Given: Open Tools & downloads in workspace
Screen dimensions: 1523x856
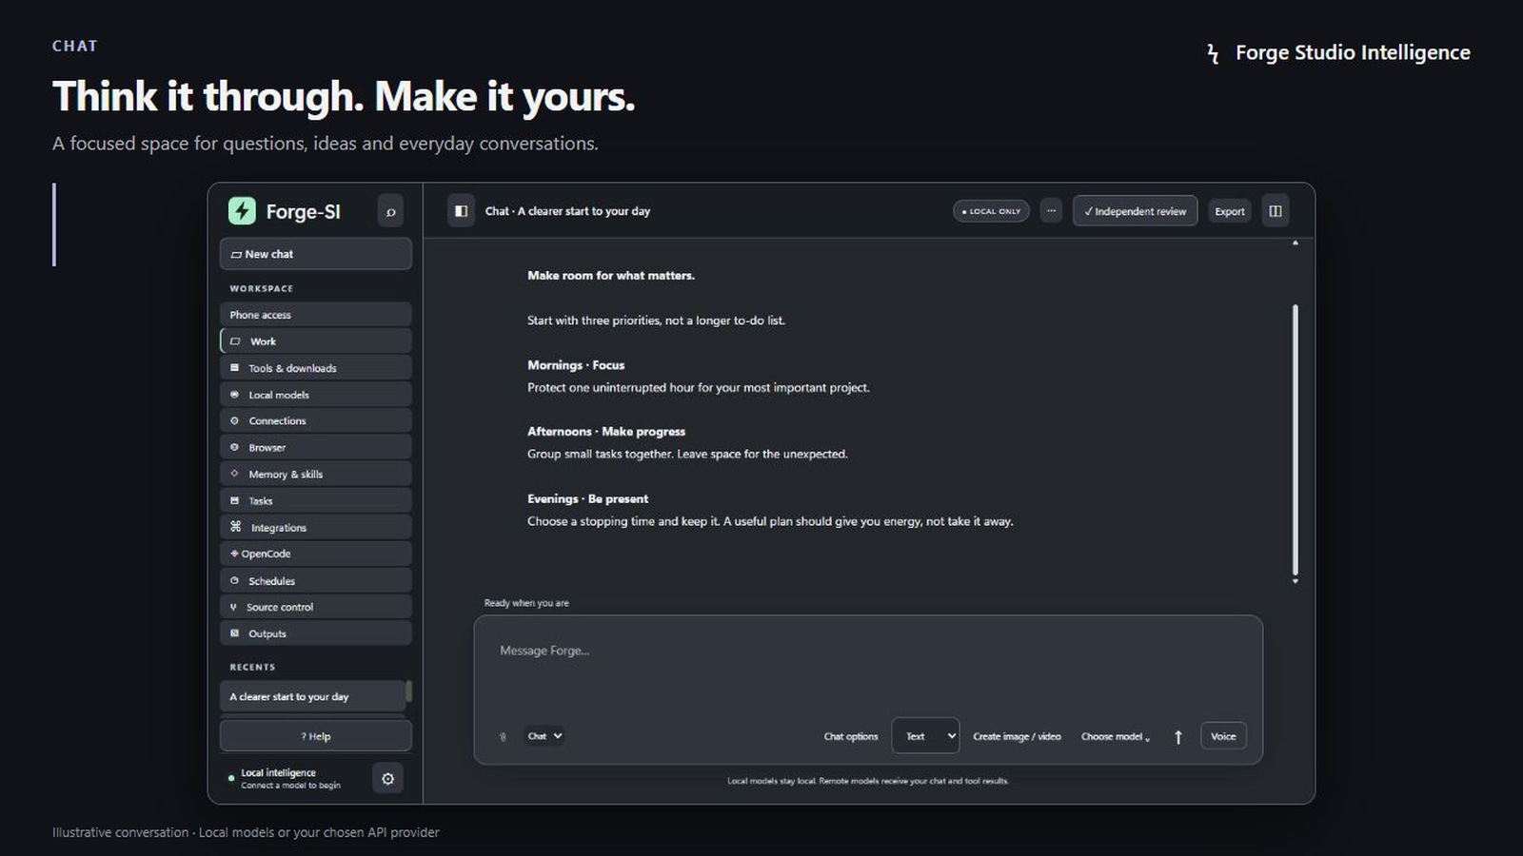Looking at the screenshot, I should point(316,368).
